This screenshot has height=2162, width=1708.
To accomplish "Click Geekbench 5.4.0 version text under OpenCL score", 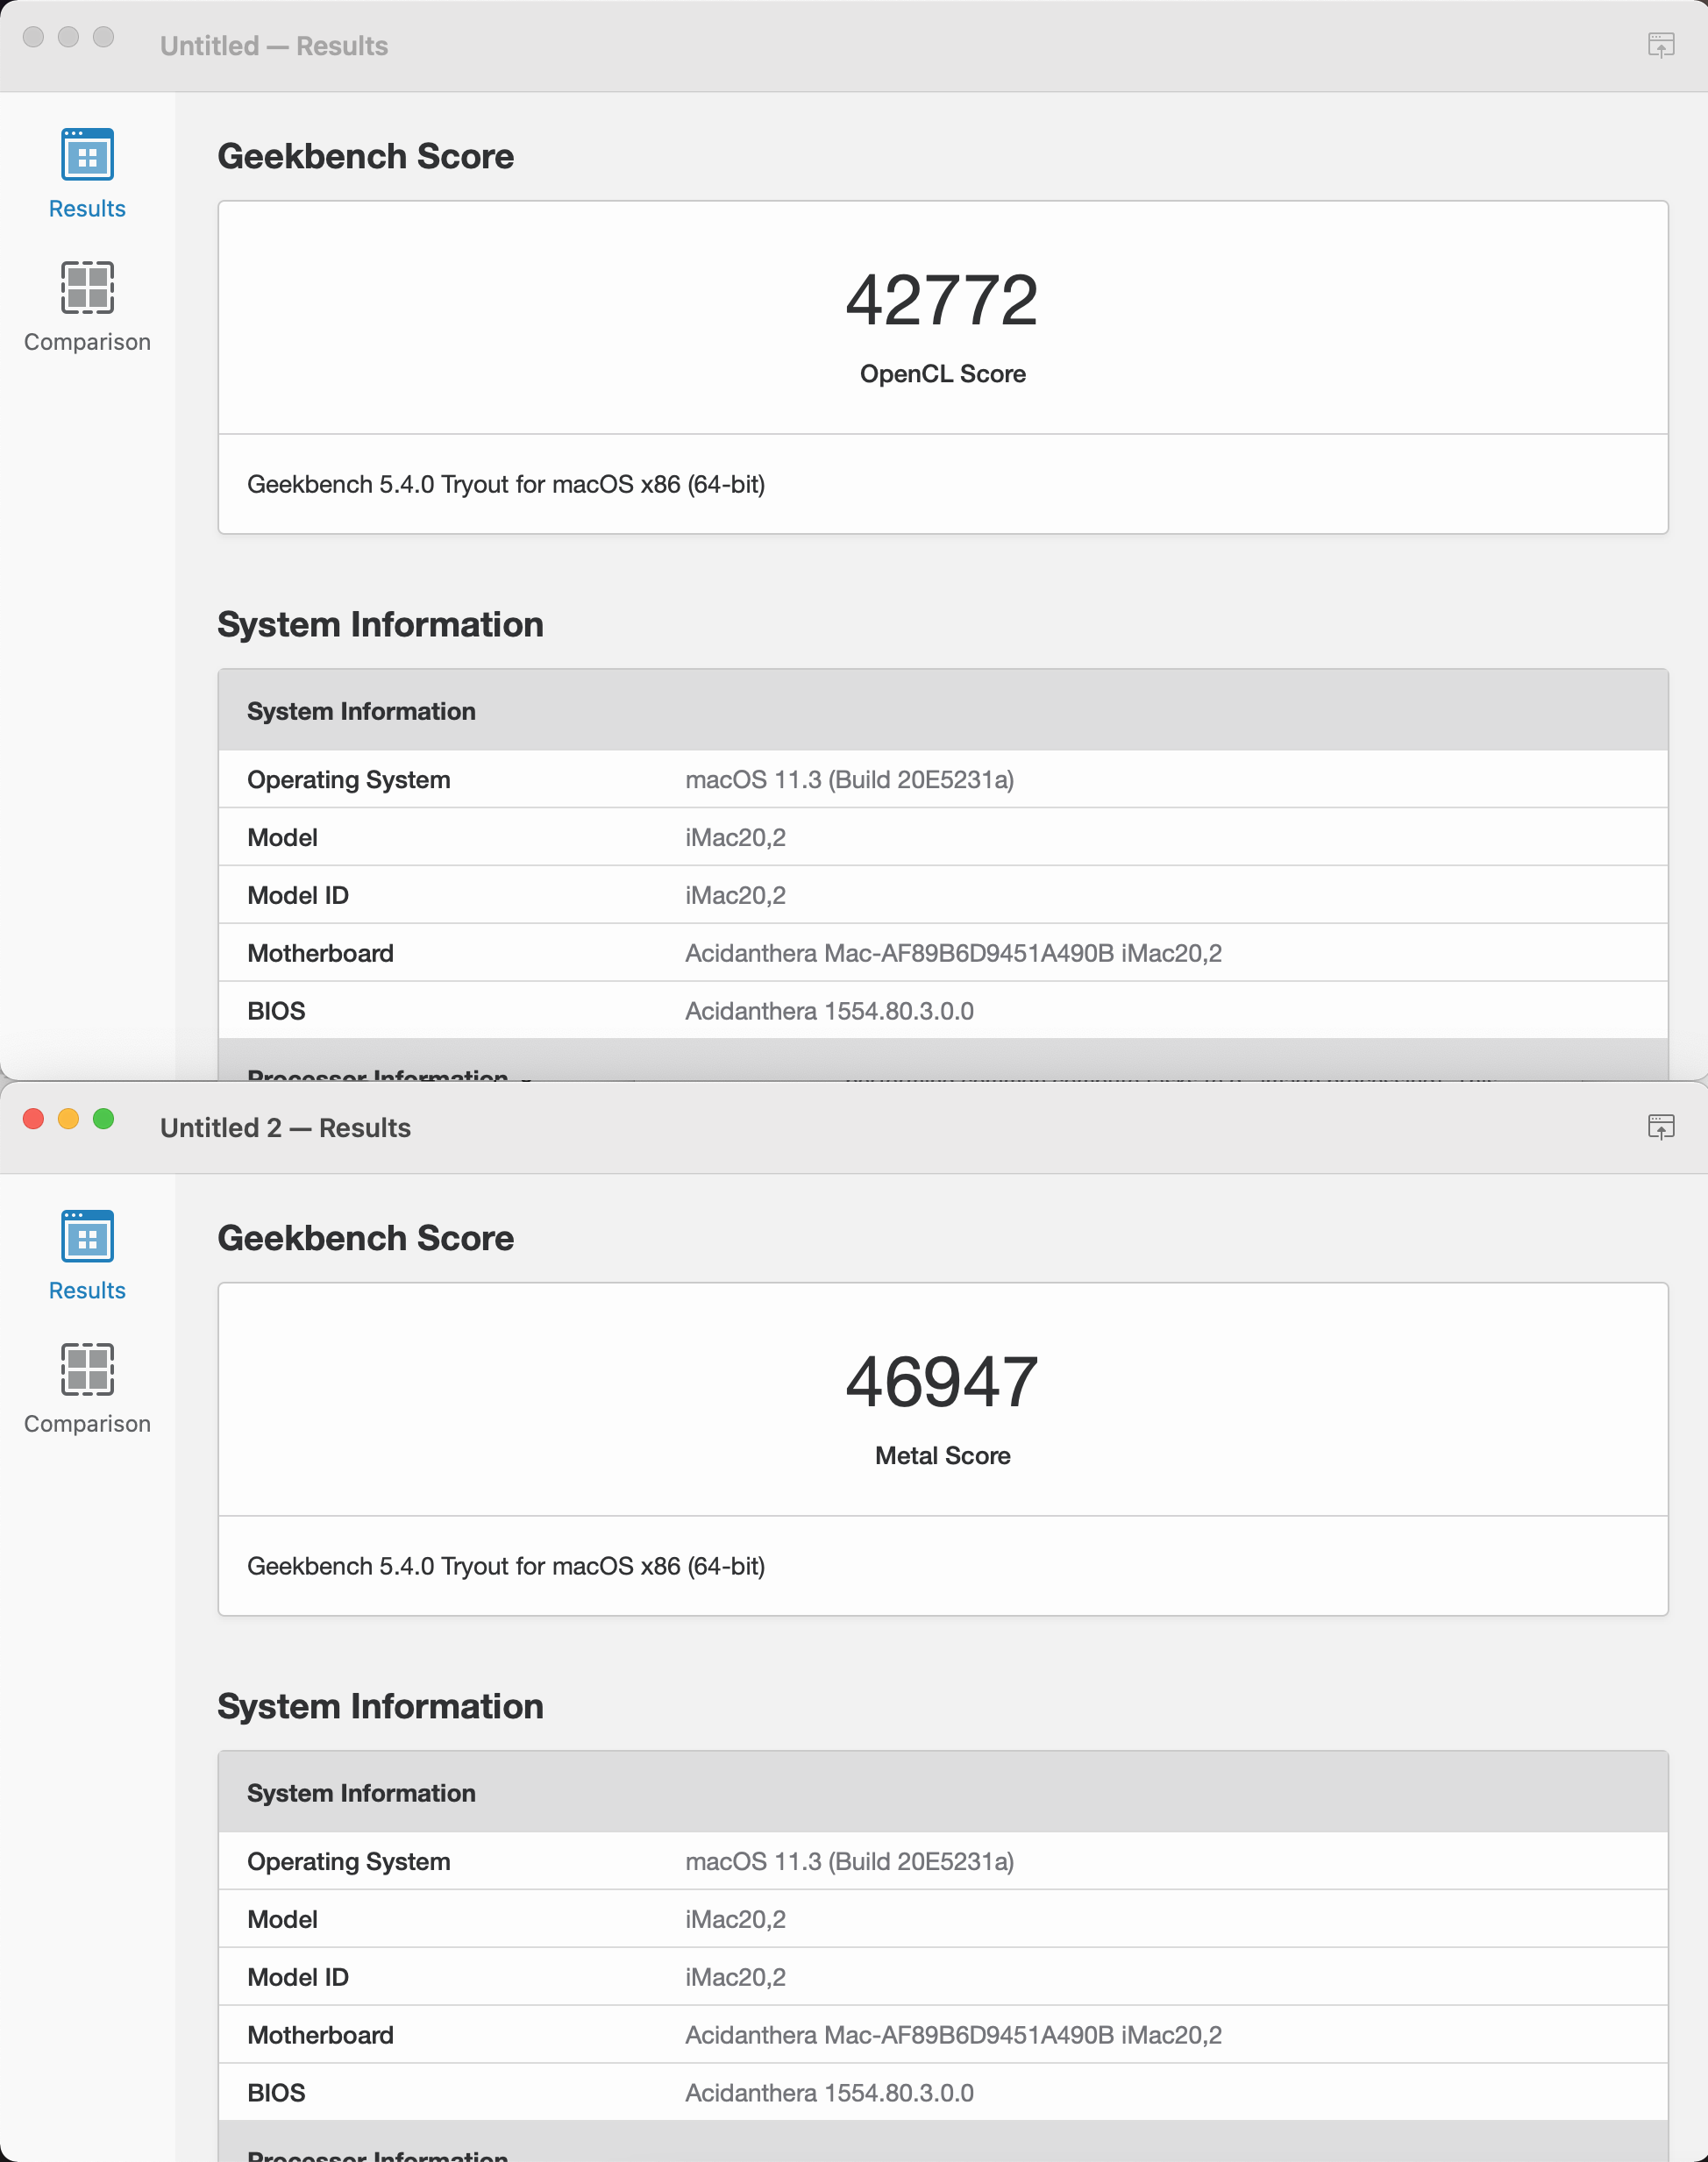I will point(505,484).
